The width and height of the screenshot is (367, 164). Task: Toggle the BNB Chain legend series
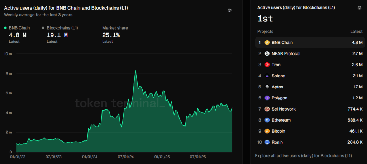(17, 28)
